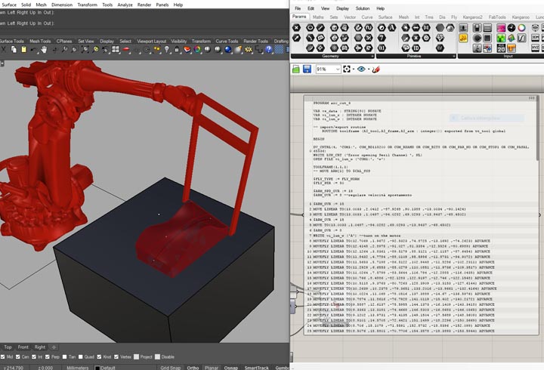Click the Copy icon in Rhino toolbar

(x=14, y=50)
